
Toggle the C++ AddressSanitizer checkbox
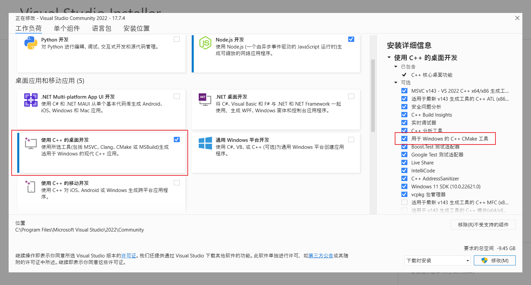404,178
